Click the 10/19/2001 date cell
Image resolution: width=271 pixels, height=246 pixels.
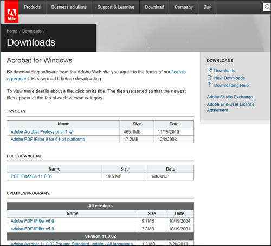(179, 229)
